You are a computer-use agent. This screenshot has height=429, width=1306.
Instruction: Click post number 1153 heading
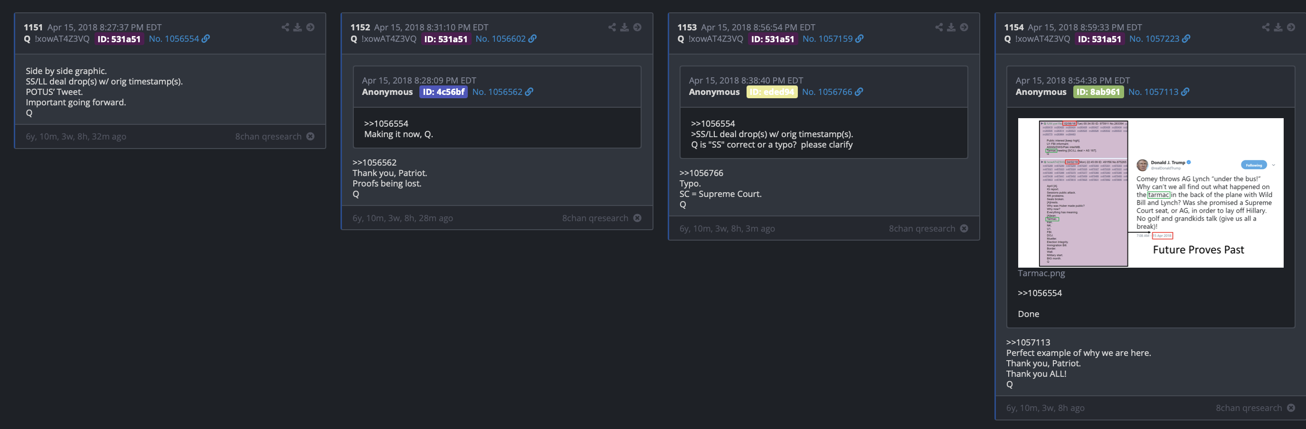[x=687, y=28]
